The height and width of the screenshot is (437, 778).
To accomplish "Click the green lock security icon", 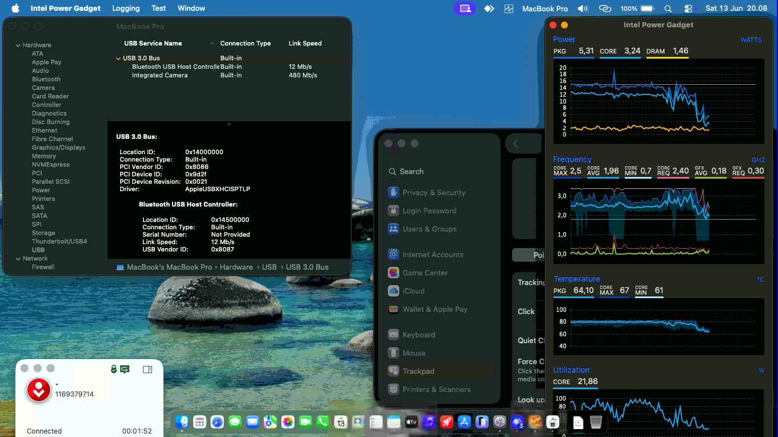I will click(114, 369).
